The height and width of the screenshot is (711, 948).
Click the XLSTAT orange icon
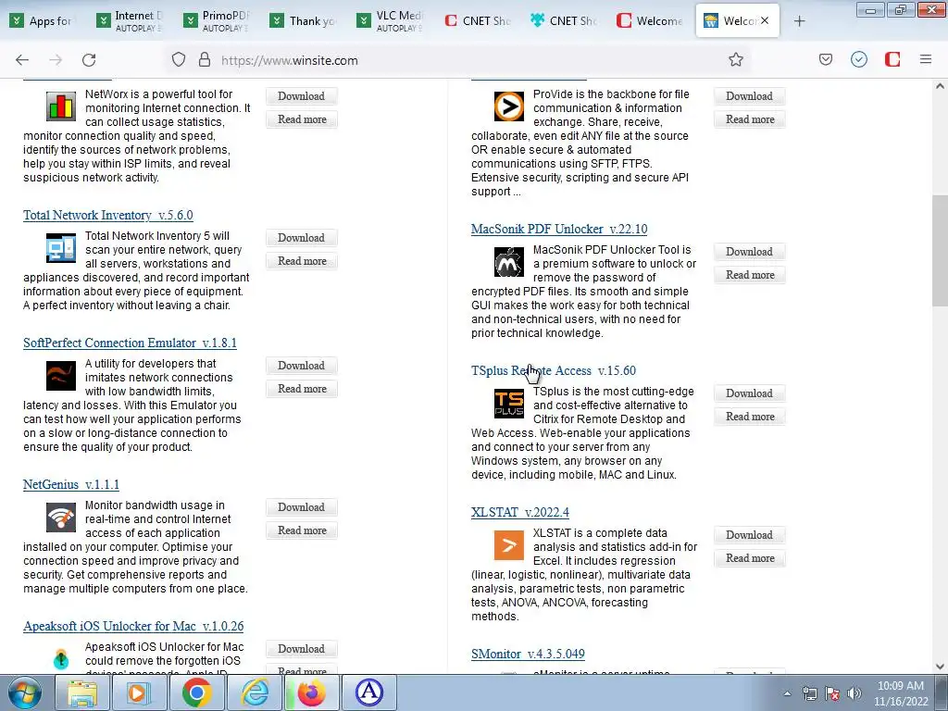509,545
